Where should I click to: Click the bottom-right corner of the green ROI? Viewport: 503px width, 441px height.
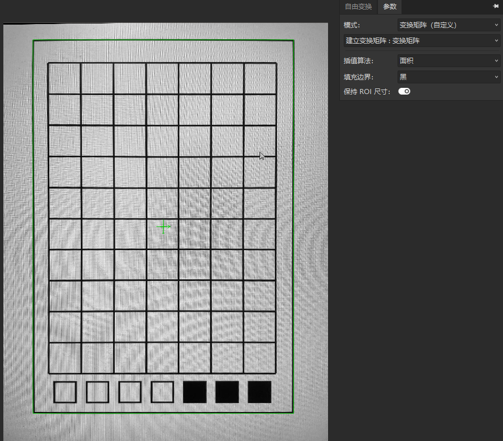point(293,413)
